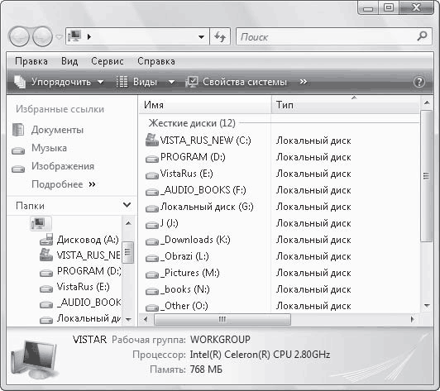Select the Computer node in folder tree
The image size is (440, 391).
41,223
